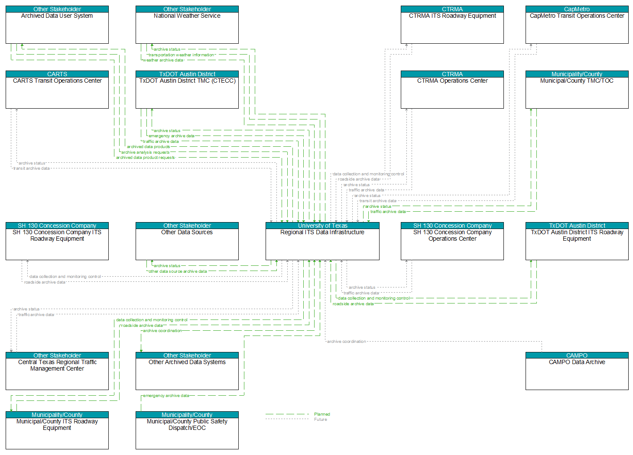This screenshot has width=633, height=455.
Task: Click green 'traffic archive data' label near Municipal TMC
Action: [x=388, y=212]
